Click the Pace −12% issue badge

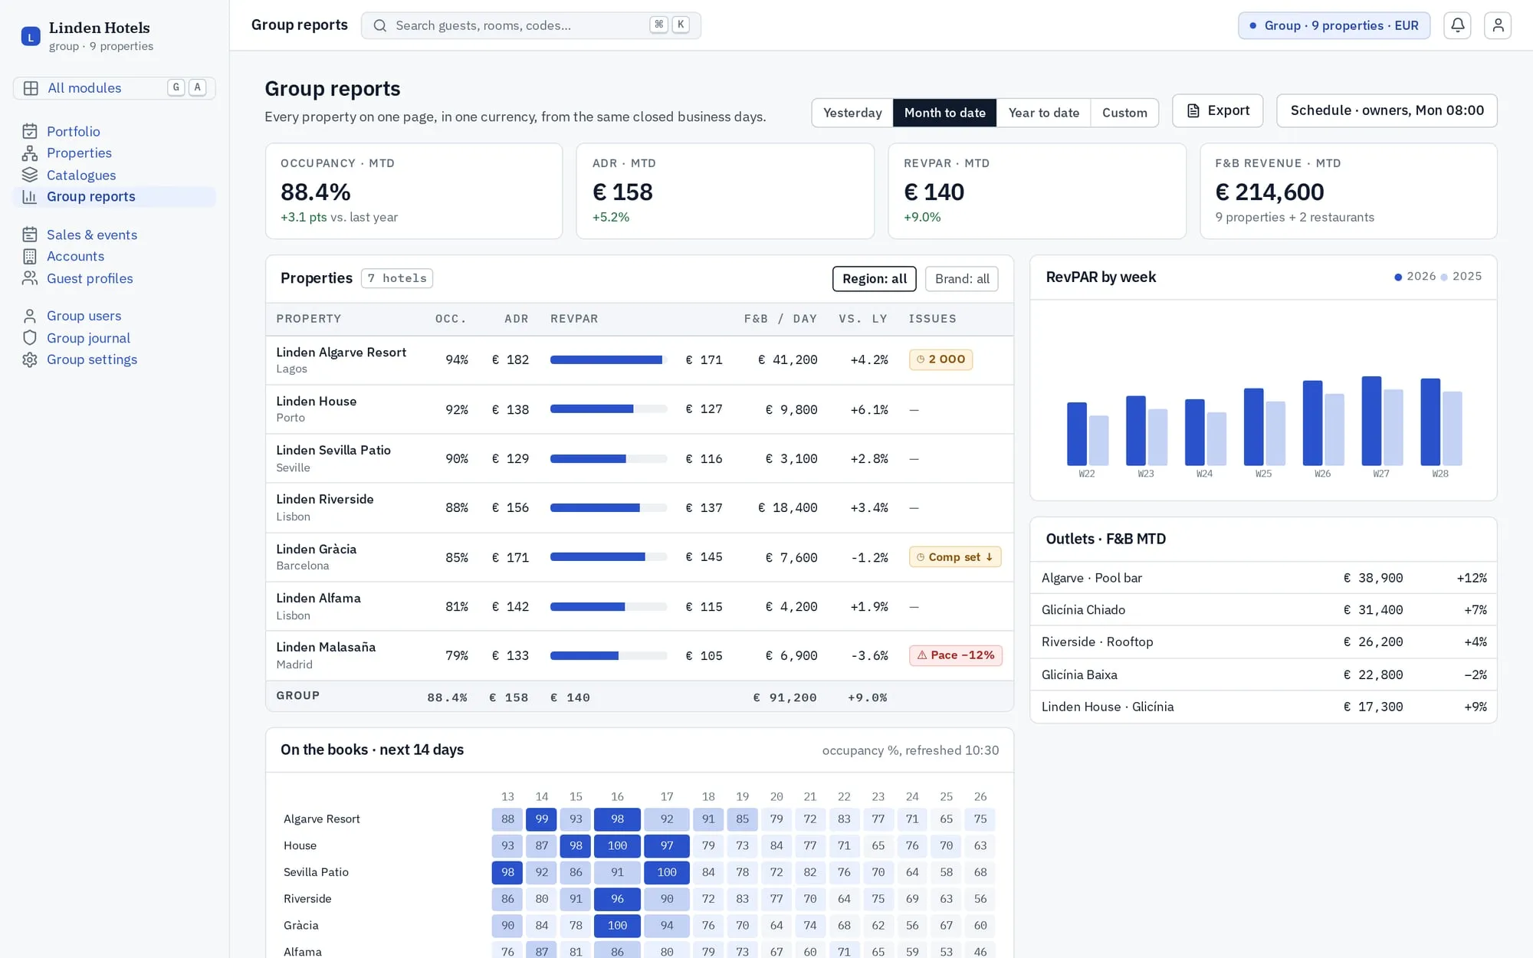955,655
